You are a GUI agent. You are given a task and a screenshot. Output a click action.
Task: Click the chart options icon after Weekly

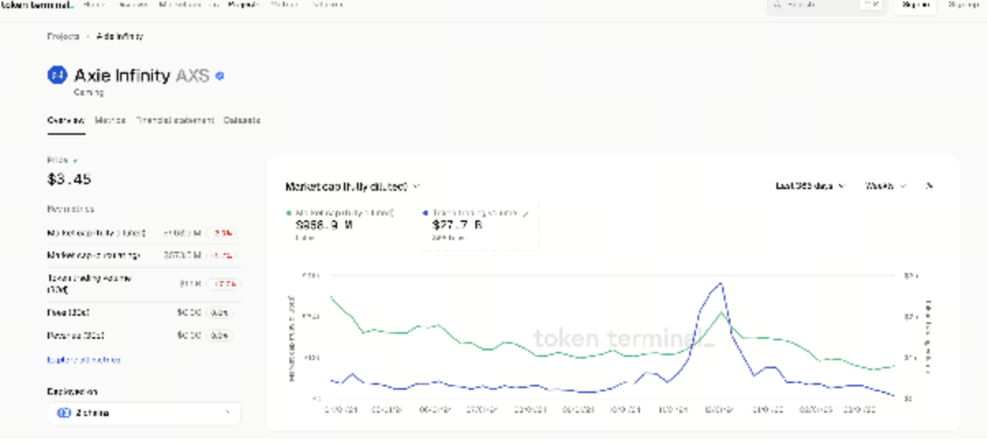(x=929, y=186)
